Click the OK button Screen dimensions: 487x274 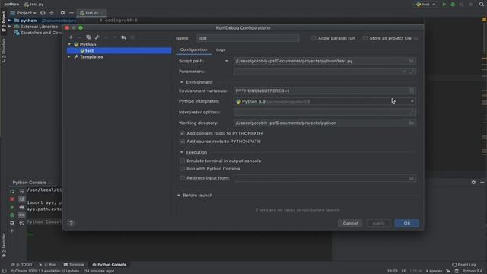407,223
